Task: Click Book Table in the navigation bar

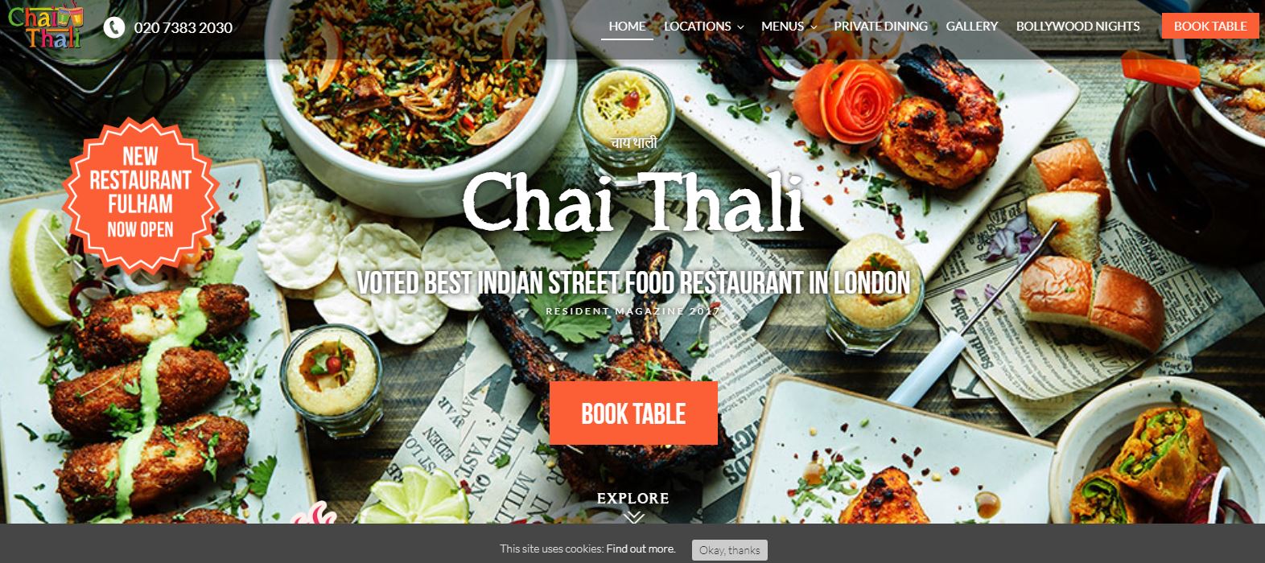Action: pyautogui.click(x=1210, y=26)
